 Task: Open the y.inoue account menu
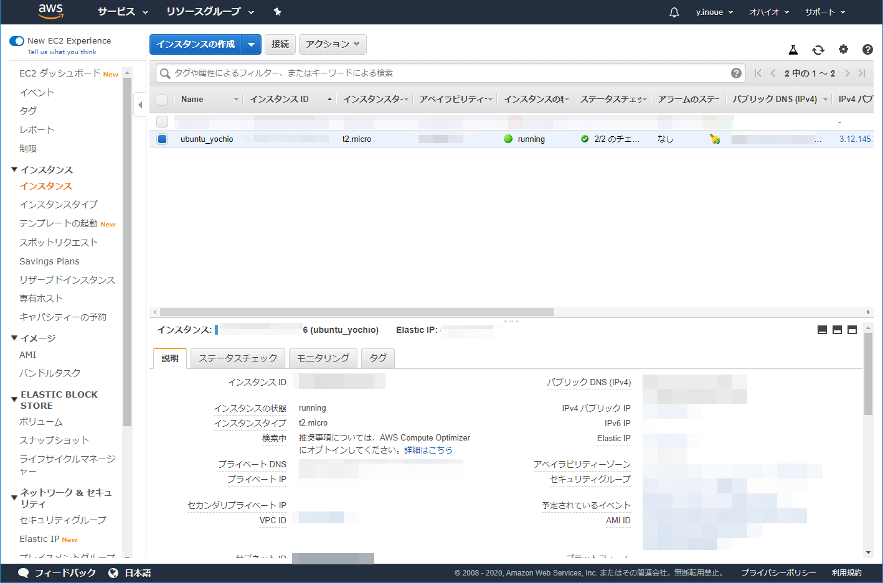click(714, 12)
